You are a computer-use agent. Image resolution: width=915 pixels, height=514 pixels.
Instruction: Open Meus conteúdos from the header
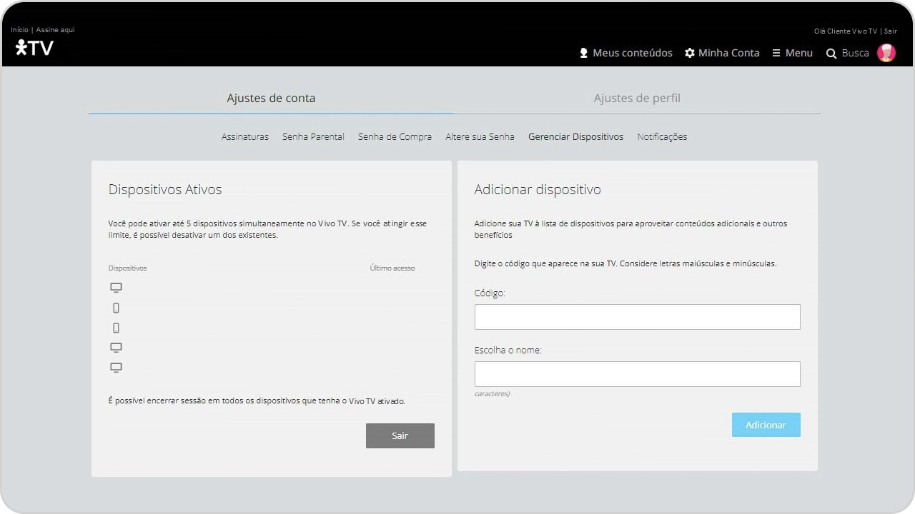[x=625, y=53]
